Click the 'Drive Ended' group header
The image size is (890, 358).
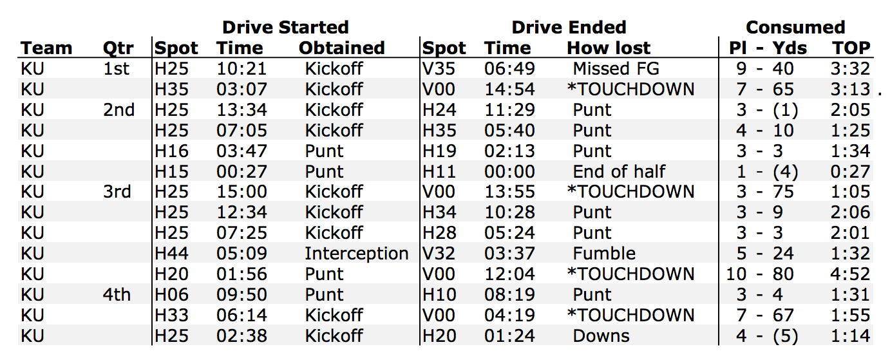click(x=569, y=27)
